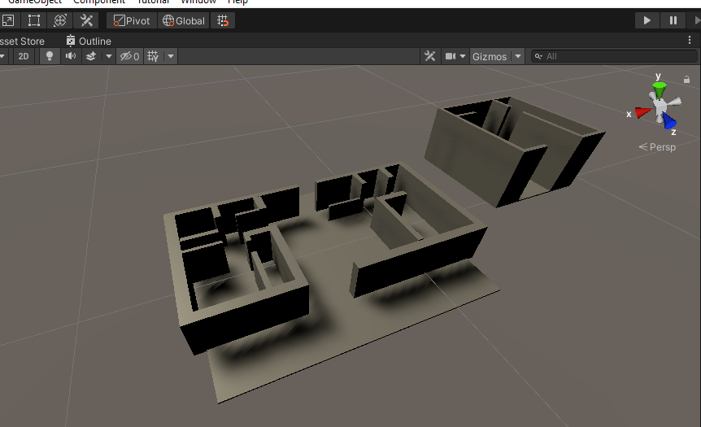This screenshot has height=427, width=701.
Task: Select the Rect tool
Action: [33, 20]
